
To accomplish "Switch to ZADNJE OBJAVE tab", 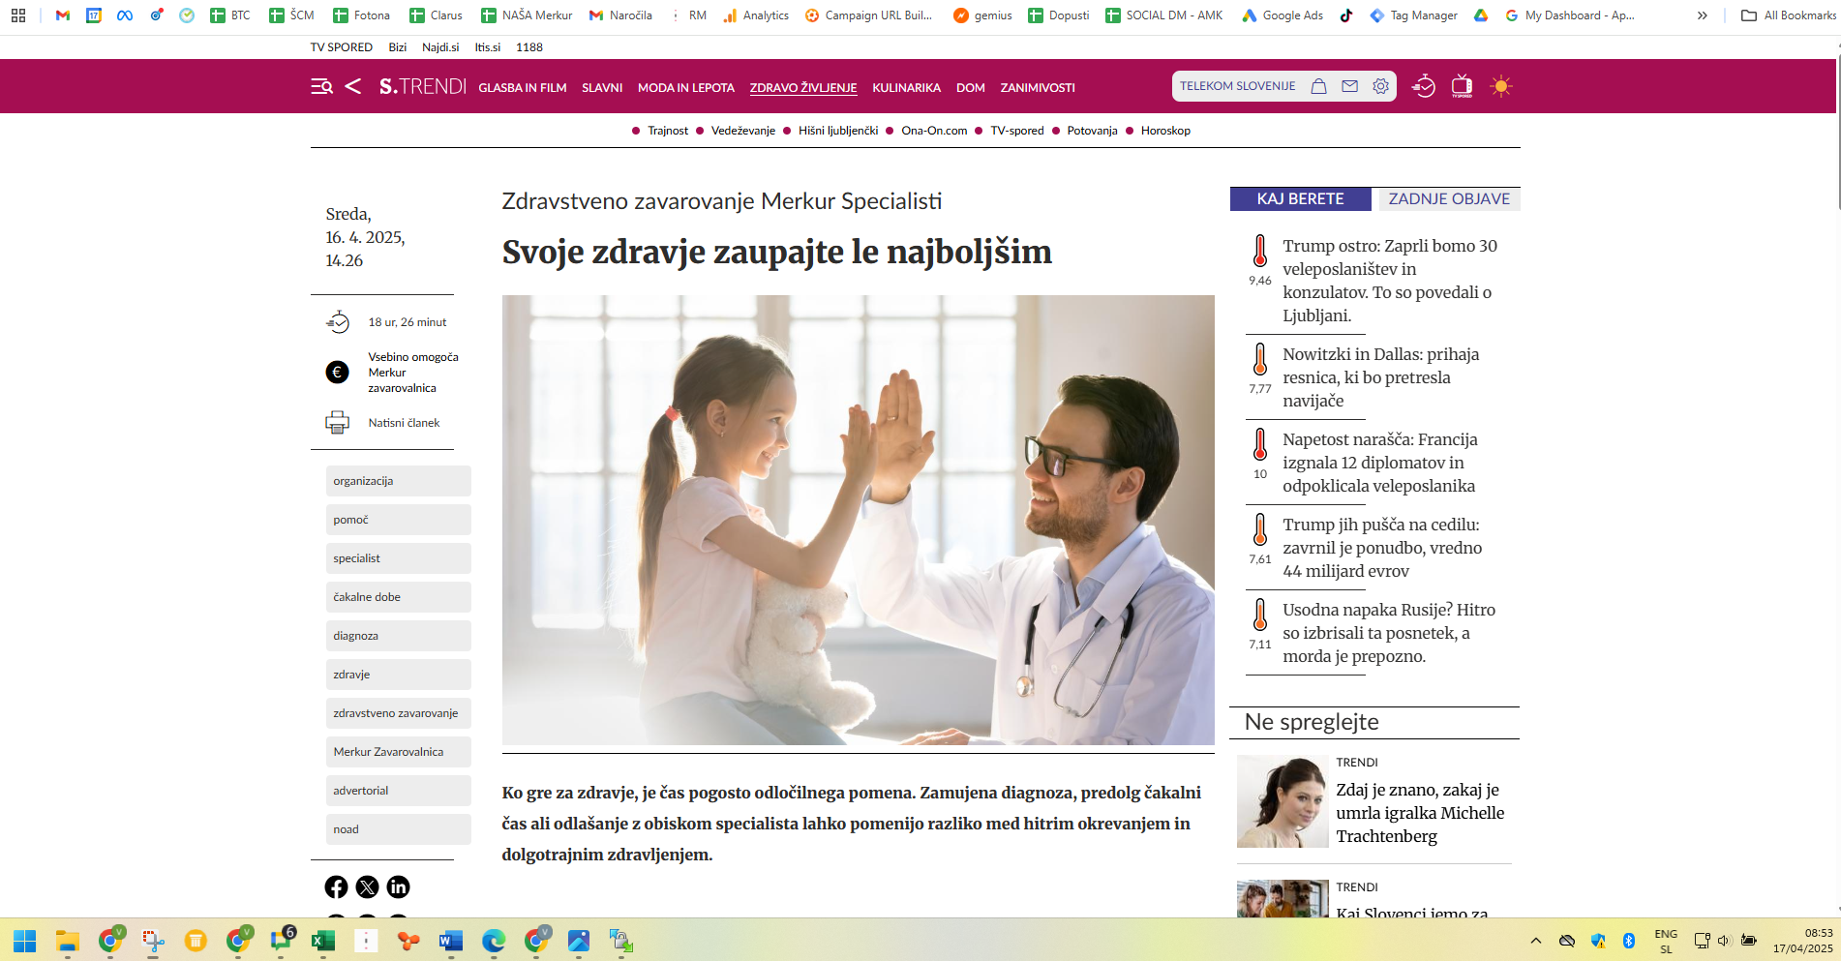I will click(1448, 199).
